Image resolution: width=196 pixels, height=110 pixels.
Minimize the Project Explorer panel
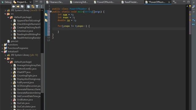(x=36, y=2)
